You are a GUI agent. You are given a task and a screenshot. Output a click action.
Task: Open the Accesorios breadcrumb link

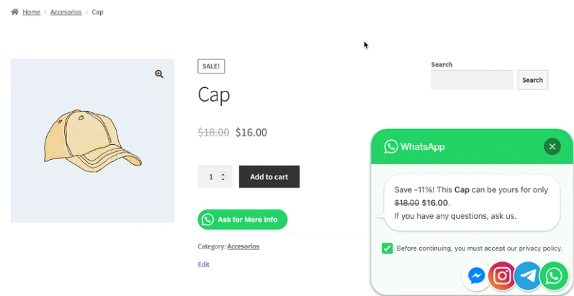pos(66,12)
